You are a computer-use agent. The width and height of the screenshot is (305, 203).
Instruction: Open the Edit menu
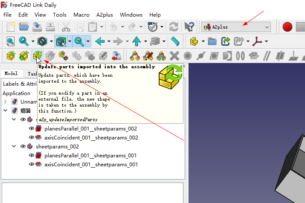click(23, 15)
